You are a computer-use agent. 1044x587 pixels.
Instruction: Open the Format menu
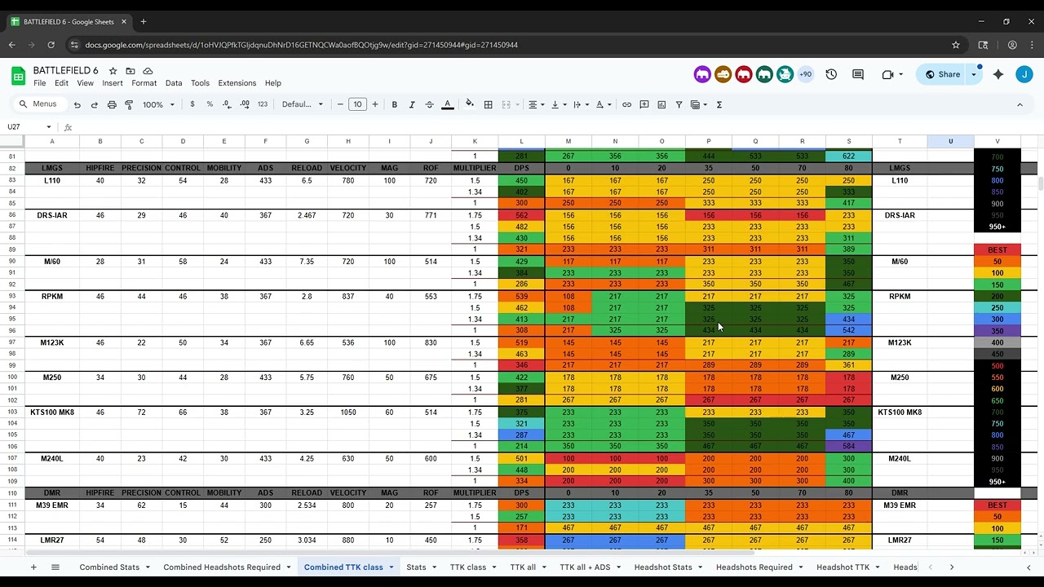pyautogui.click(x=144, y=83)
